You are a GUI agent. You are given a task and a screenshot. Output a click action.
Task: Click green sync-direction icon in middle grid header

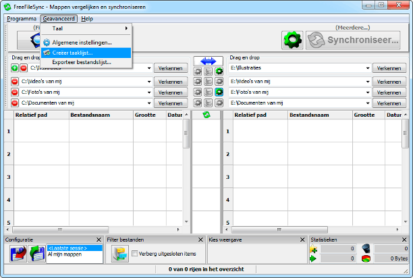(206, 115)
